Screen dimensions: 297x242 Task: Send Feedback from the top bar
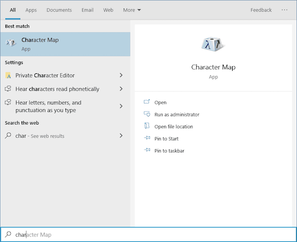click(261, 10)
